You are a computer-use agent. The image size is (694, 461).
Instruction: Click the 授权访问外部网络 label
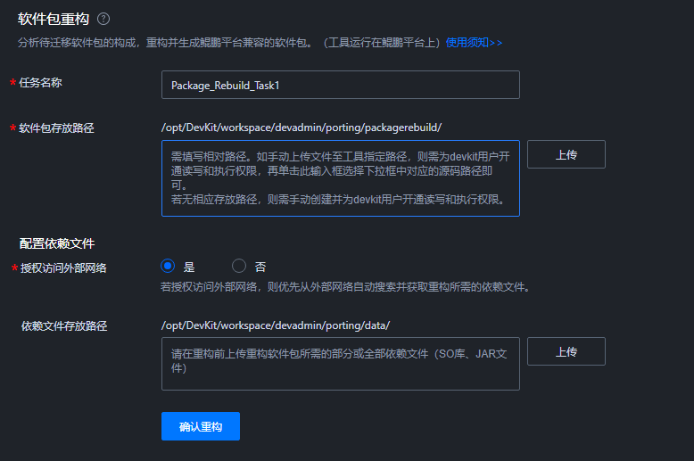pos(63,268)
